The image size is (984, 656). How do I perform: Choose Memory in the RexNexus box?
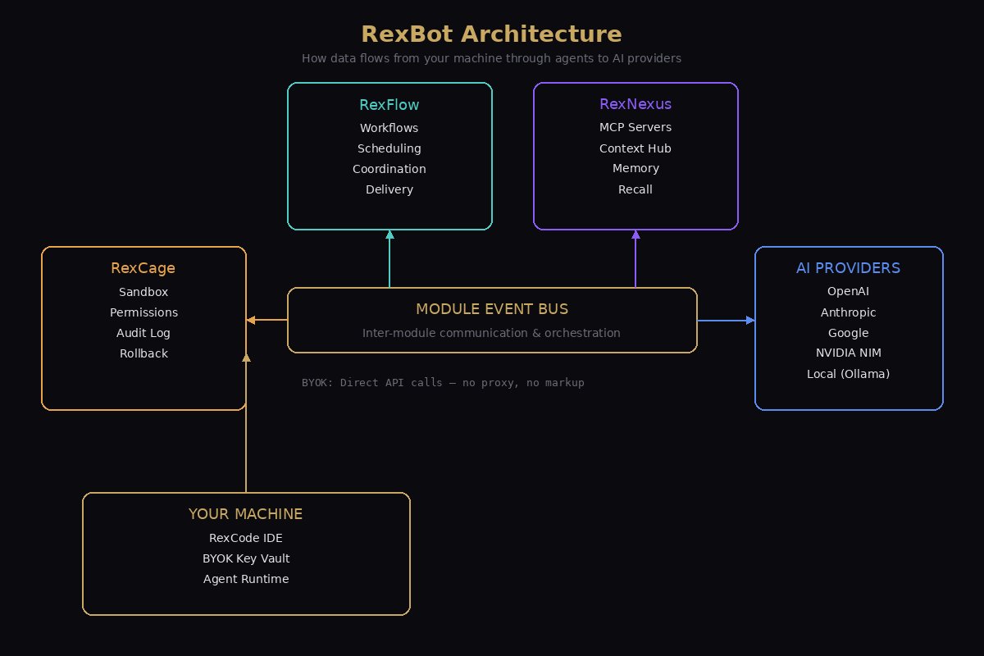pyautogui.click(x=635, y=168)
